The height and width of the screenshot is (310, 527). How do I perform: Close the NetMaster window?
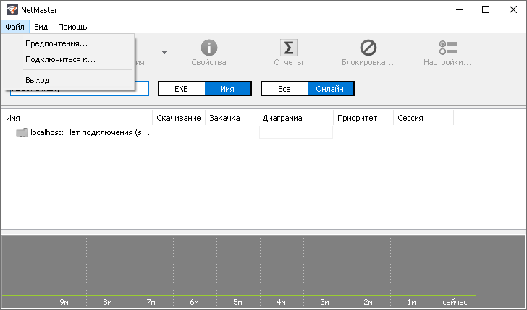(513, 9)
